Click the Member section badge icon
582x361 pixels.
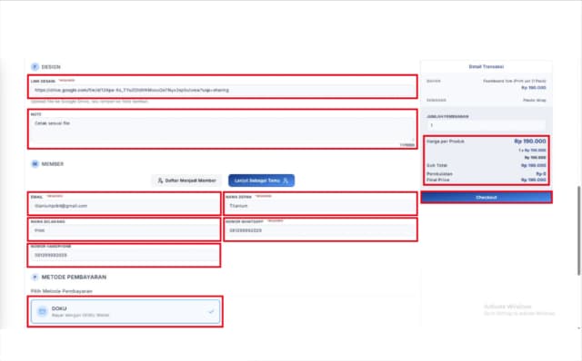(x=35, y=163)
